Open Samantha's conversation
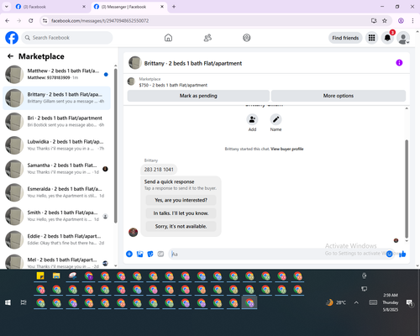The height and width of the screenshot is (336, 420). [57, 169]
